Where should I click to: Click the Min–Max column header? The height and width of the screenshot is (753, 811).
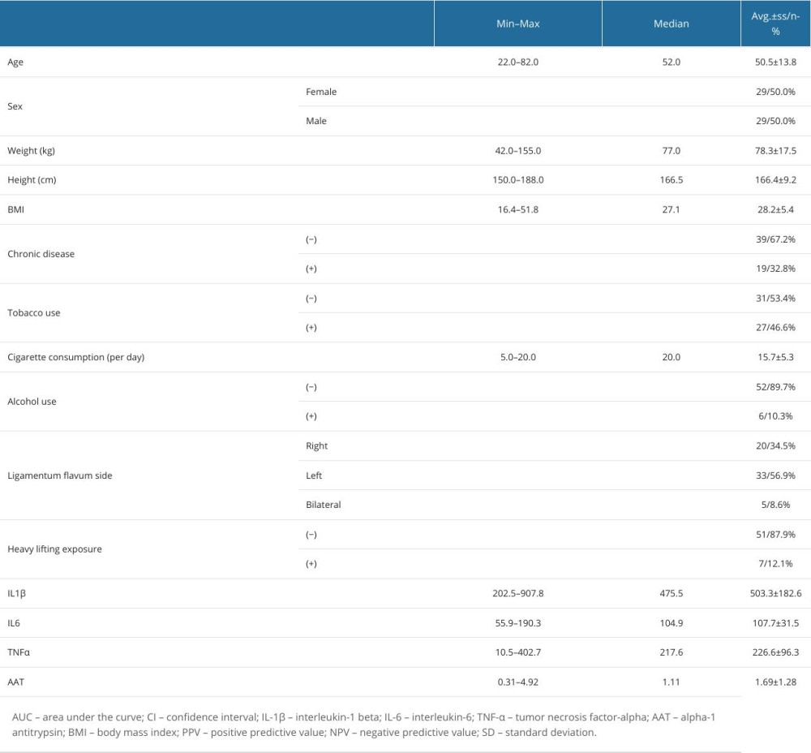pos(517,24)
